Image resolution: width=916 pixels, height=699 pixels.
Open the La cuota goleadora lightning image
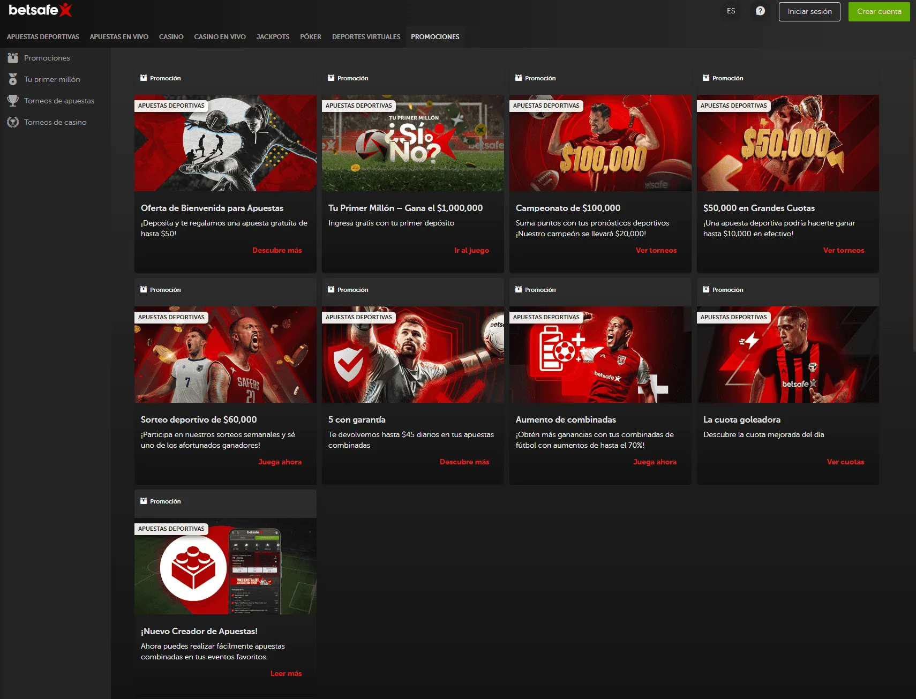[788, 355]
